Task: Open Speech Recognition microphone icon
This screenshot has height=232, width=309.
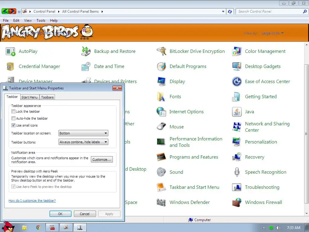Action: point(237,172)
